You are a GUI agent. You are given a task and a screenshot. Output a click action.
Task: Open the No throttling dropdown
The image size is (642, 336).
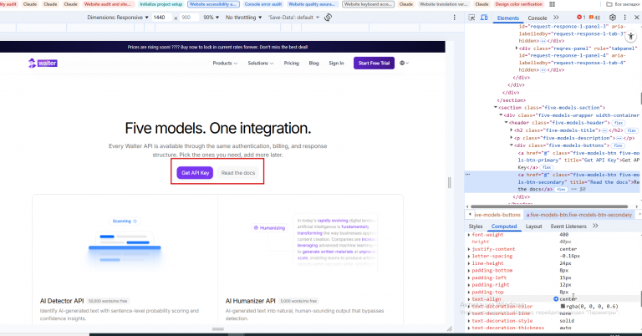tap(243, 18)
